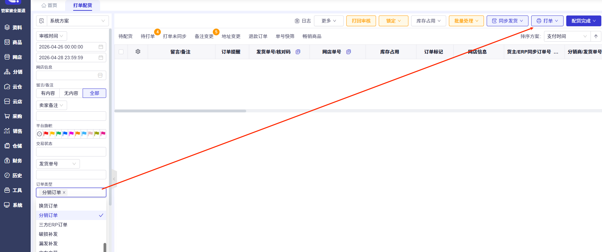Viewport: 602px width, 252px height.
Task: Open the 支付时间 sort scheme dropdown
Action: (568, 36)
